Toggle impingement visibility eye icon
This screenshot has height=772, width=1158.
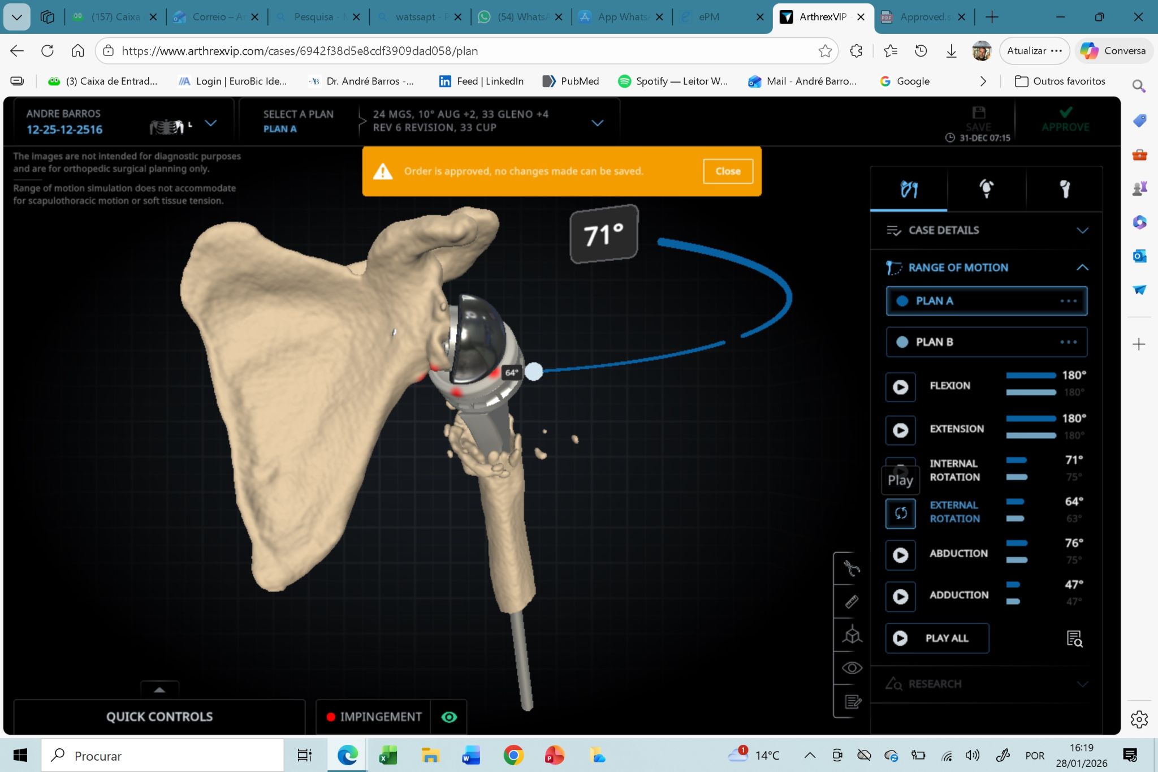coord(449,717)
